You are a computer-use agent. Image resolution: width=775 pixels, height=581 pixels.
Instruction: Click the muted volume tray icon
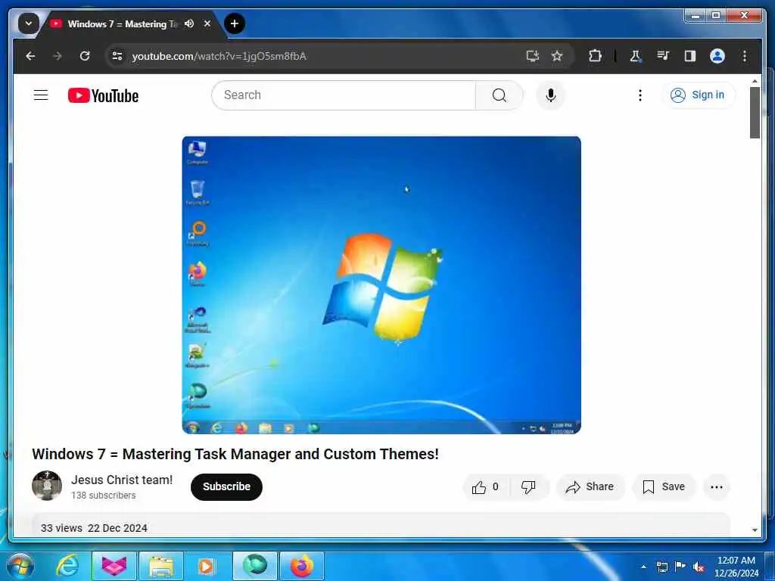click(699, 567)
